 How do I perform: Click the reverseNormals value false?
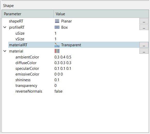(58, 91)
